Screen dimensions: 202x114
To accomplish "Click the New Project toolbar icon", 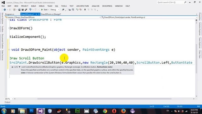I will point(14,10).
